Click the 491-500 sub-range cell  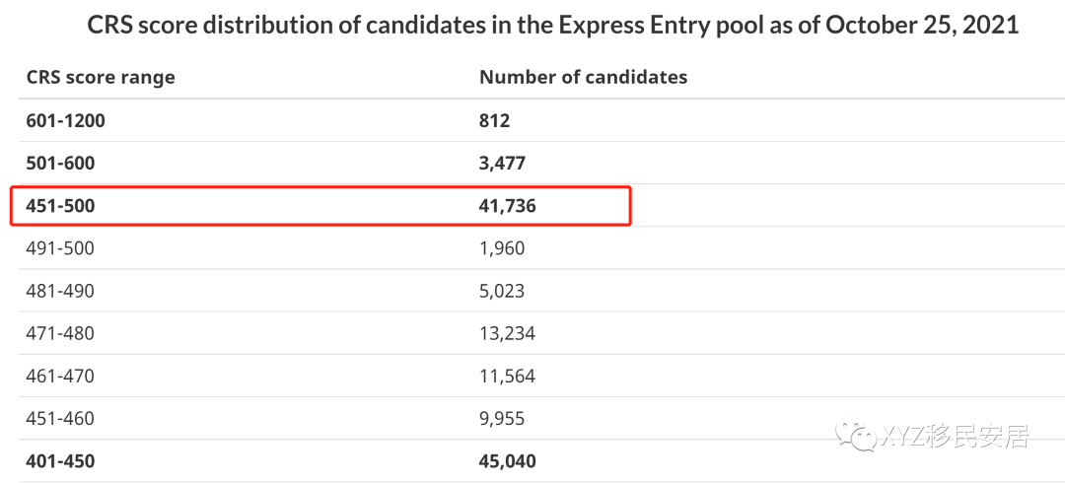click(60, 248)
